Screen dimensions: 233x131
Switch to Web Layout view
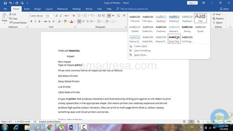(x=198, y=122)
